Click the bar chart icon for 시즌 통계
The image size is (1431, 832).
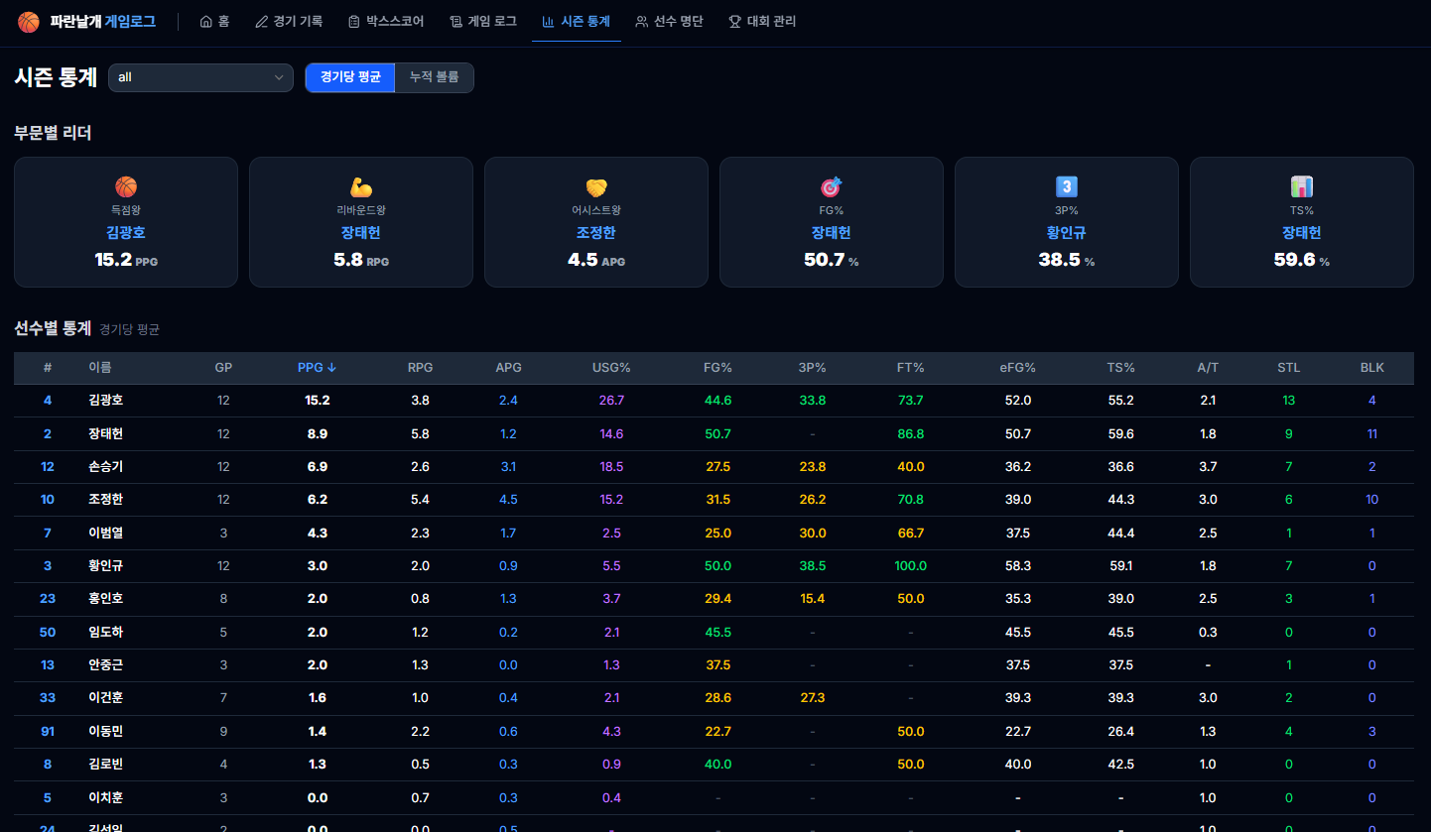click(x=549, y=22)
